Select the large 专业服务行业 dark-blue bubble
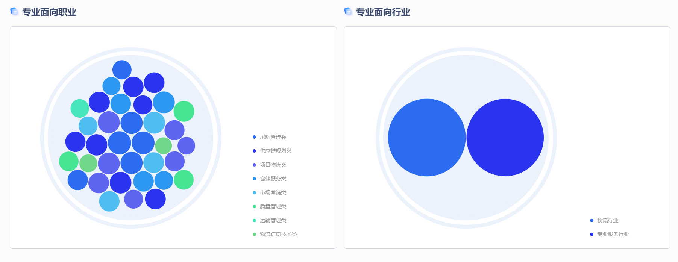 click(x=505, y=138)
